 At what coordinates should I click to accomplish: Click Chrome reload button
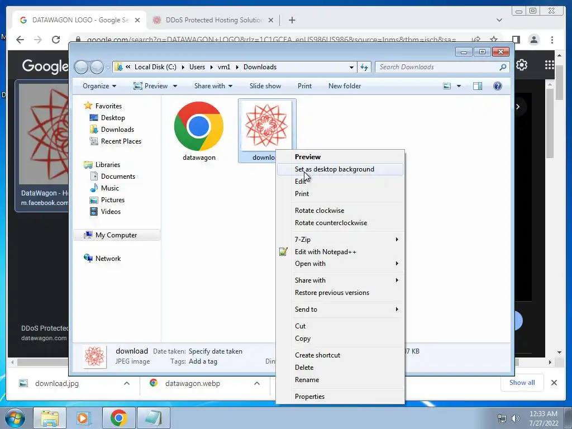(x=56, y=40)
